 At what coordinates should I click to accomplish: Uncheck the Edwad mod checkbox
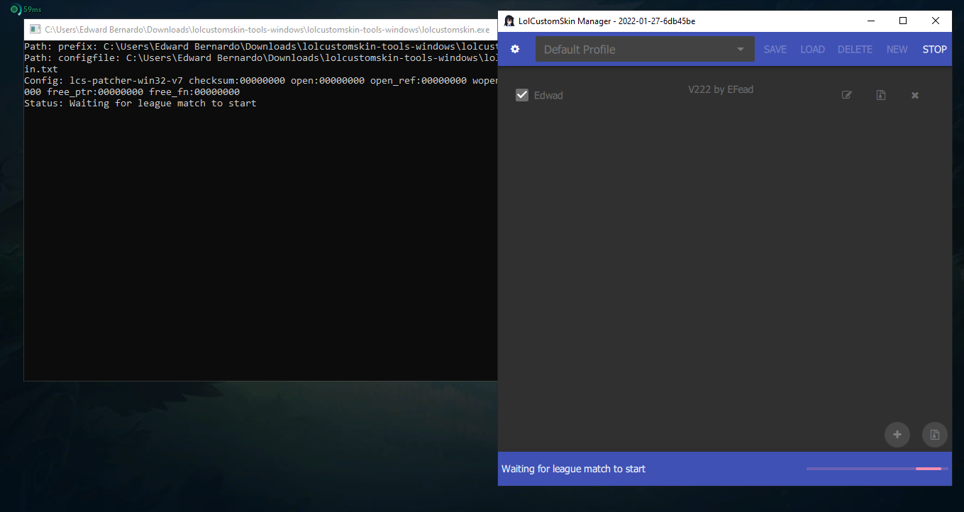(522, 95)
